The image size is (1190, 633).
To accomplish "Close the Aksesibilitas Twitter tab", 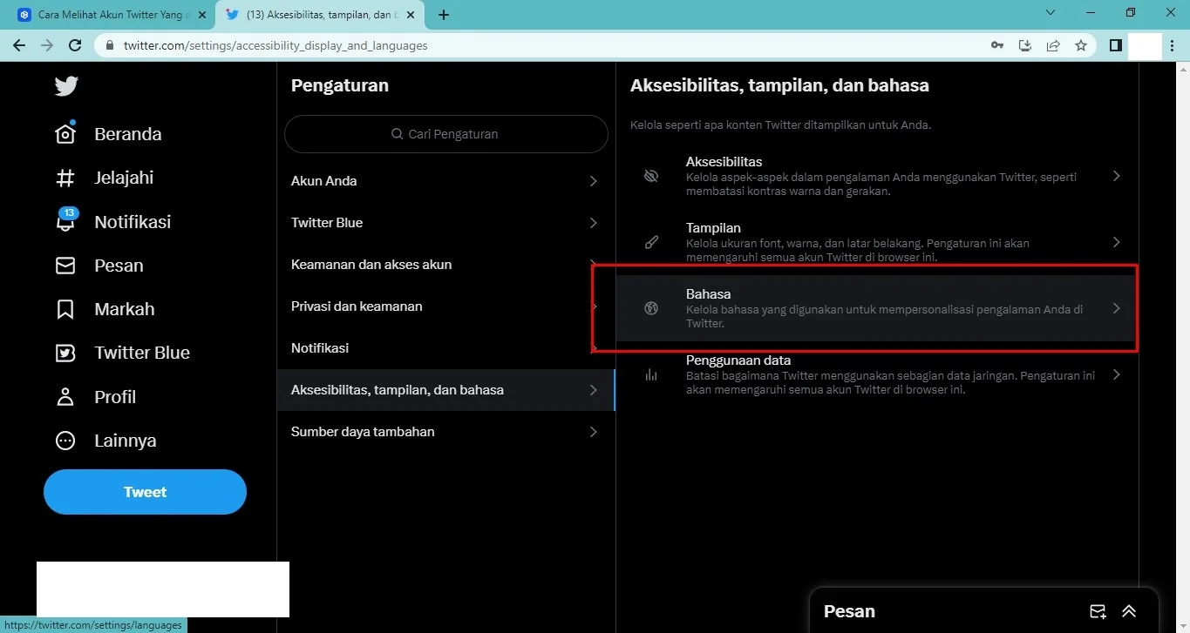I will click(410, 15).
